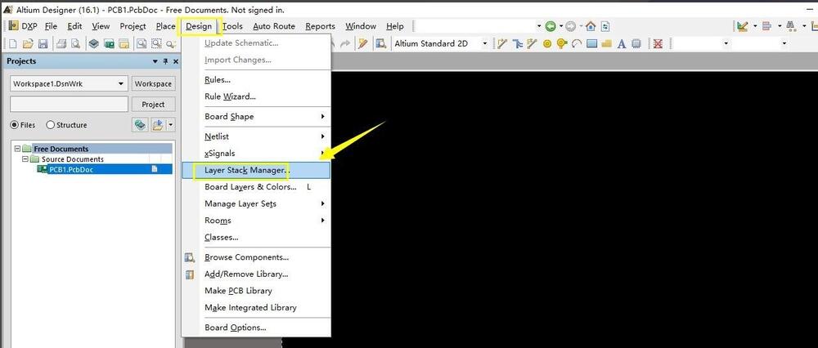Click the cross probe pencil icon
Viewport: 818px width, 348px height.
[x=362, y=44]
